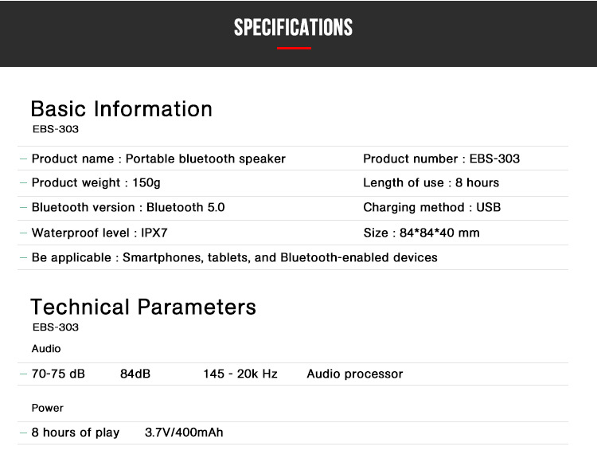The image size is (597, 466).
Task: Select the Charging method USB text
Action: pos(431,207)
